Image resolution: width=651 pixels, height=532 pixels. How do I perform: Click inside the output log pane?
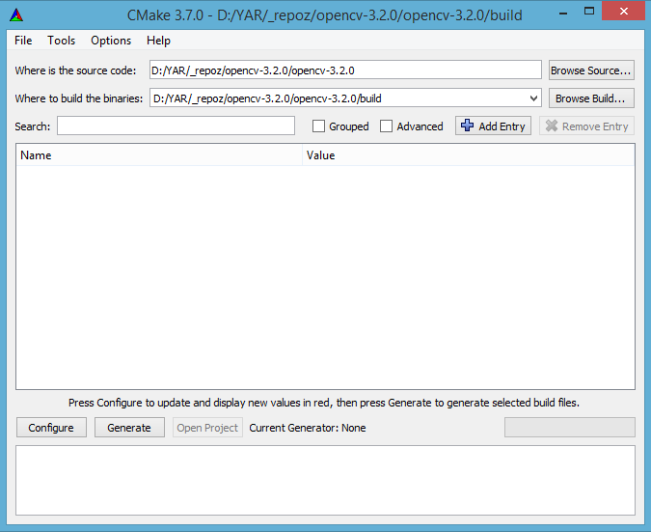point(326,481)
